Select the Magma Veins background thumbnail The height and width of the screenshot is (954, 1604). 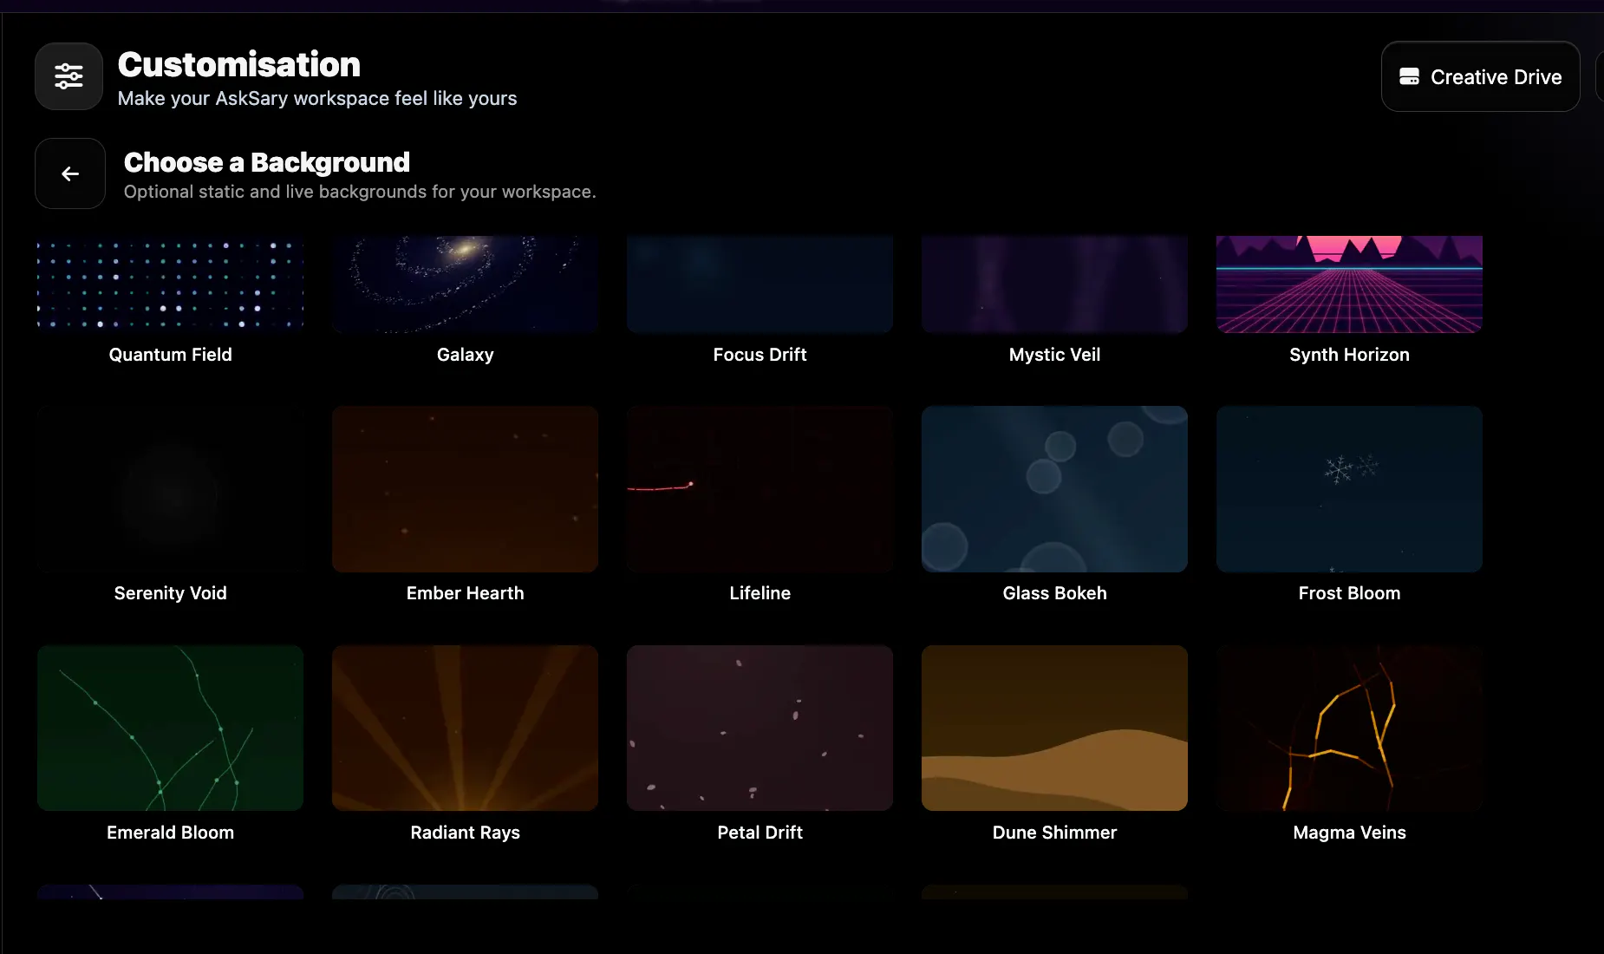coord(1350,728)
